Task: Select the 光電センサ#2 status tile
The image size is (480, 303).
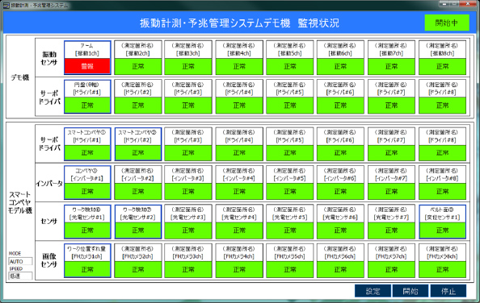Action: point(138,222)
